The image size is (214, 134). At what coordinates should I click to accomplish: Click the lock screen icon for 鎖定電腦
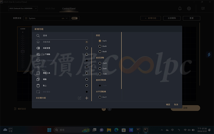click(x=38, y=92)
